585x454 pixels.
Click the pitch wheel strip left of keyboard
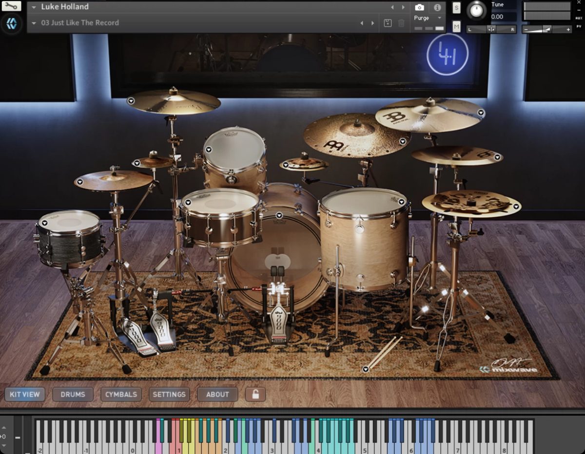pyautogui.click(x=18, y=435)
